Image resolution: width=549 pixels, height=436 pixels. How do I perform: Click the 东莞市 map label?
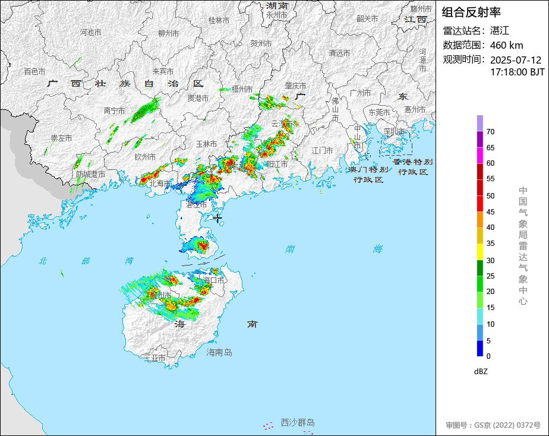coord(379,113)
